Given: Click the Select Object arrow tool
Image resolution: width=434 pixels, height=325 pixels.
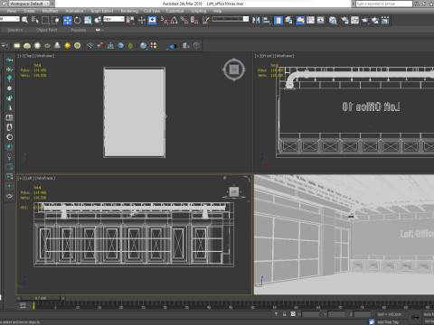Looking at the screenshot, I should (x=24, y=20).
